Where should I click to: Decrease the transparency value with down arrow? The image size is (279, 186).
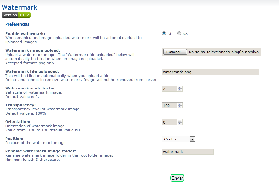[180, 107]
